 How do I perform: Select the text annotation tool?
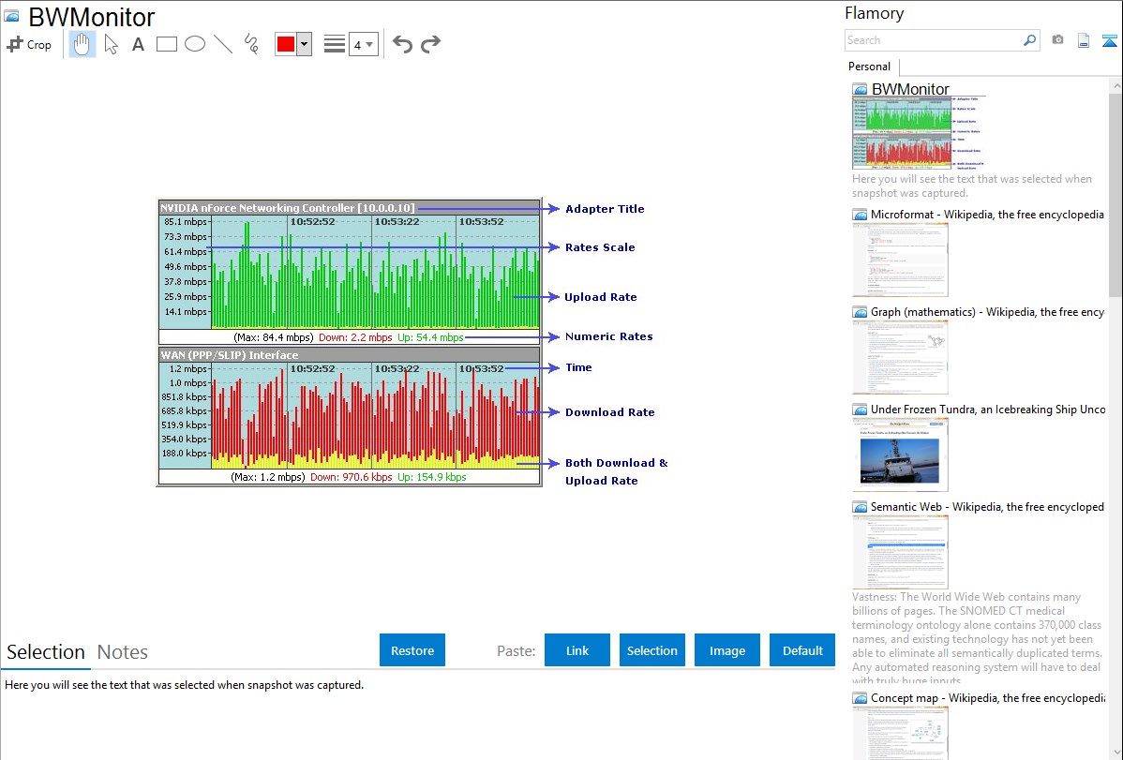coord(138,44)
